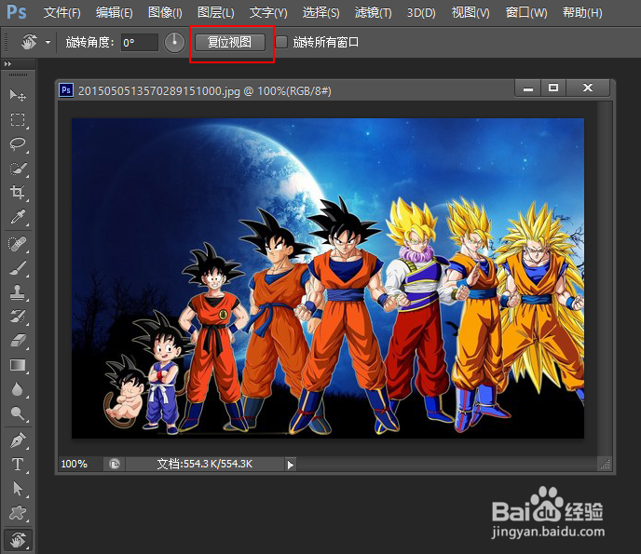Open the Rotate View tool preset picker
The image size is (641, 554).
click(48, 42)
